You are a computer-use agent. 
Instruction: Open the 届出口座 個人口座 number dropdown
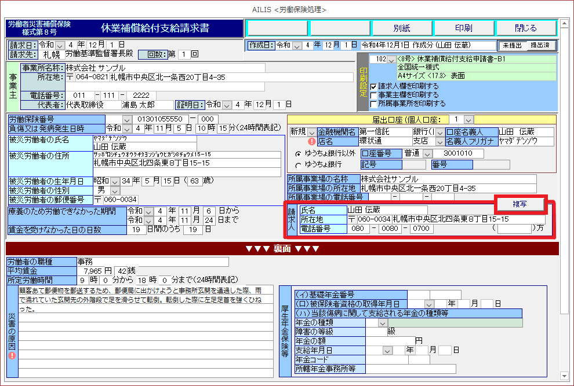point(468,119)
